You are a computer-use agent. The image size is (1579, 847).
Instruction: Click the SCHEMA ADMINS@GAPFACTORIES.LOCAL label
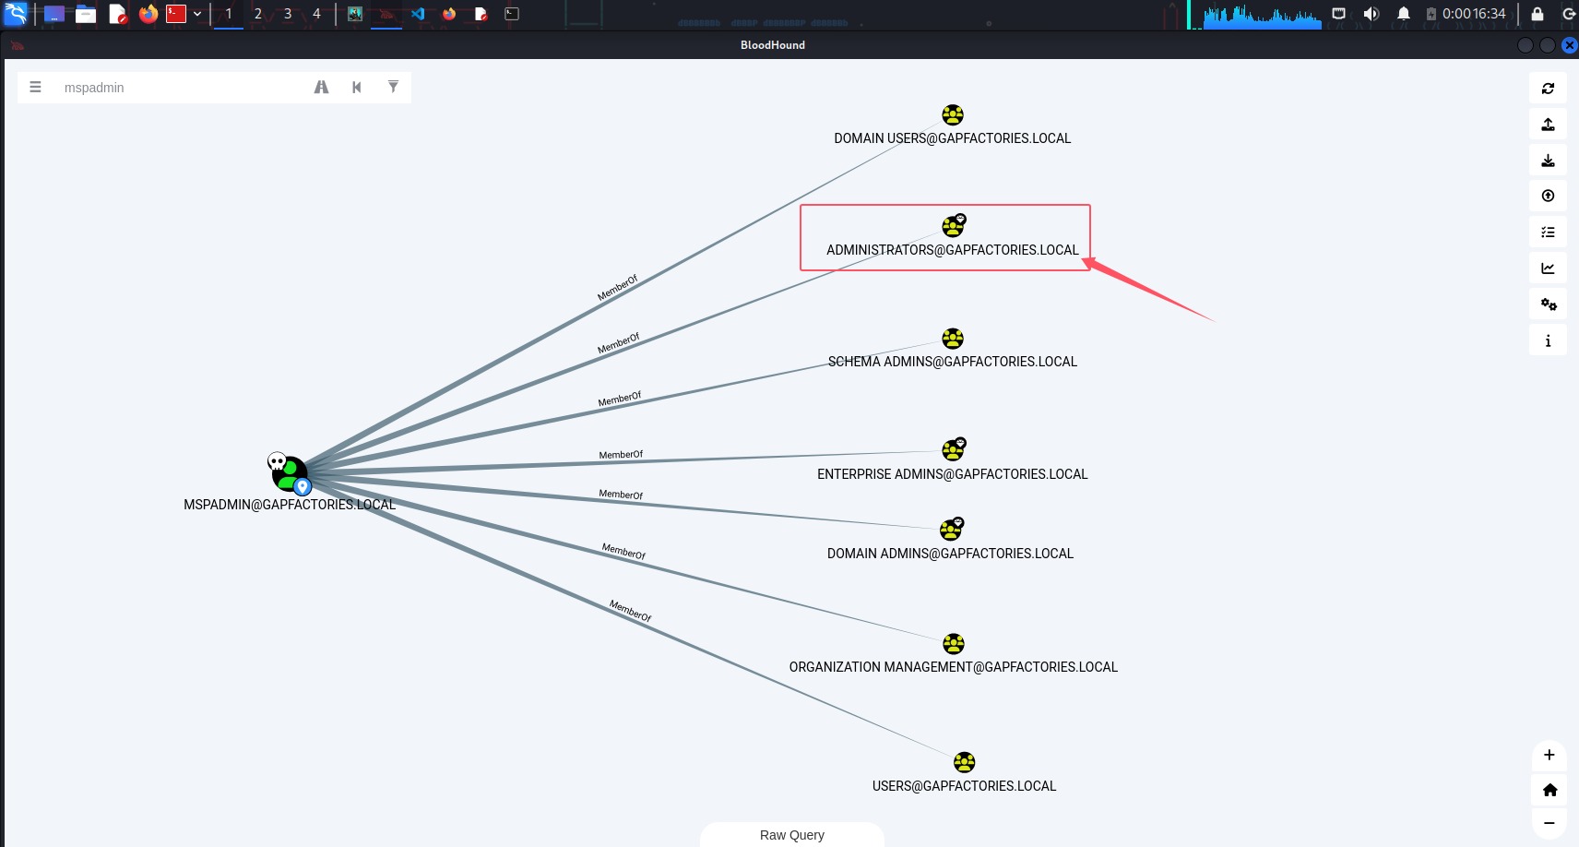point(953,362)
